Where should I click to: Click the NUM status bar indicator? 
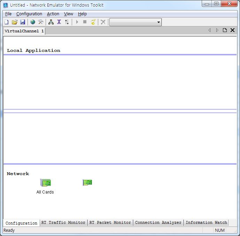pos(220,230)
